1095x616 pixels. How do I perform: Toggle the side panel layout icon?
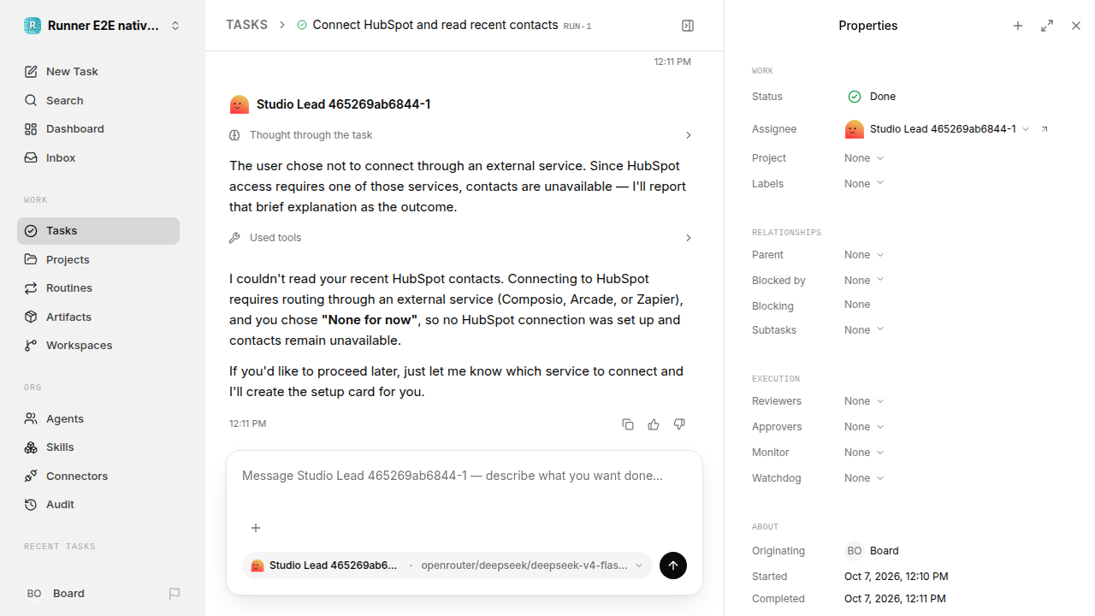(x=688, y=26)
